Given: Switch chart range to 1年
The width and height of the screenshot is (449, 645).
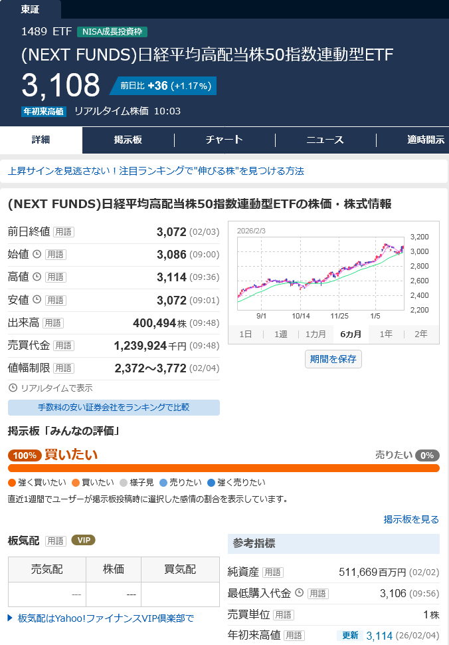Looking at the screenshot, I should pyautogui.click(x=386, y=334).
